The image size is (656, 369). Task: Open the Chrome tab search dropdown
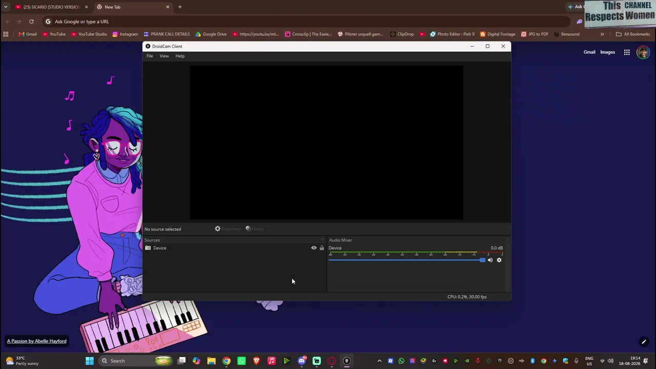[6, 7]
